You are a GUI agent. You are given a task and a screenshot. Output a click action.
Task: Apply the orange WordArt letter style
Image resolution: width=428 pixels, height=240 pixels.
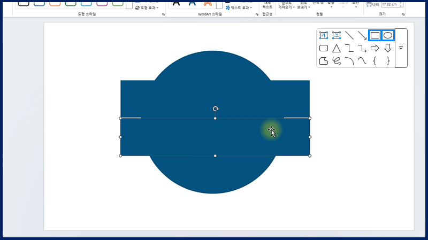pyautogui.click(x=208, y=4)
